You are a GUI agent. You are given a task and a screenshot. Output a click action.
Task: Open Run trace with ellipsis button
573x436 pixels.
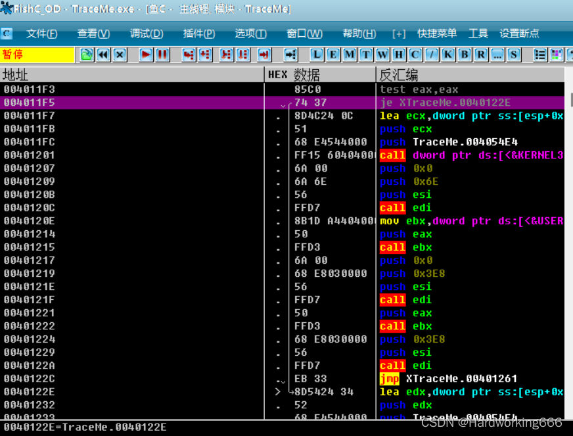(497, 55)
